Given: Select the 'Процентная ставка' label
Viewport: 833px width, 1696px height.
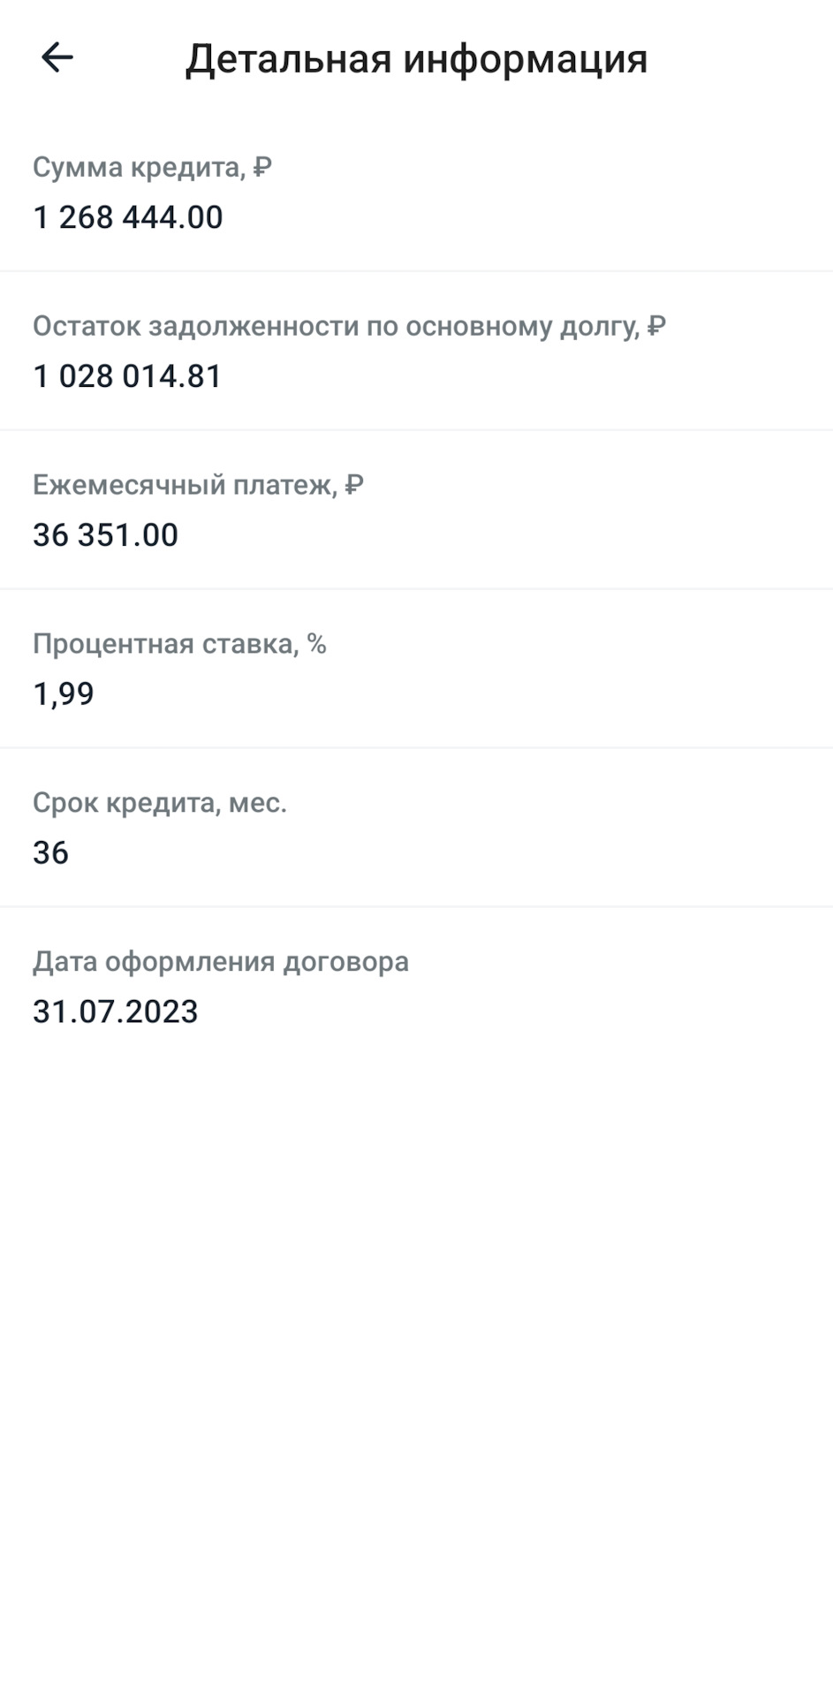Looking at the screenshot, I should (x=165, y=644).
